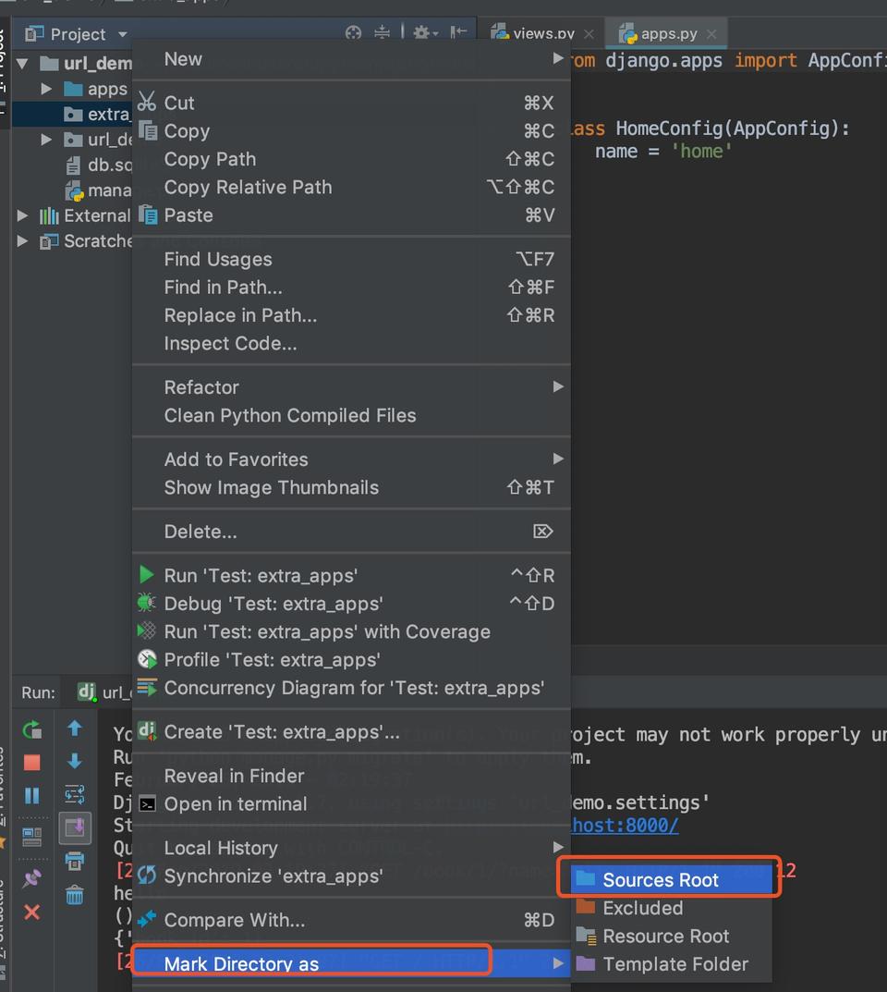Toggle soft-wrap in Run console

click(75, 794)
